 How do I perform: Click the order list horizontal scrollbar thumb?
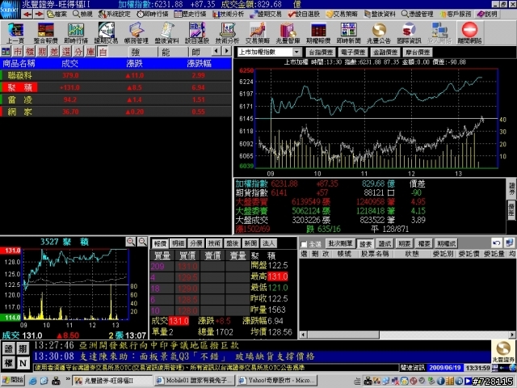[x=343, y=335]
